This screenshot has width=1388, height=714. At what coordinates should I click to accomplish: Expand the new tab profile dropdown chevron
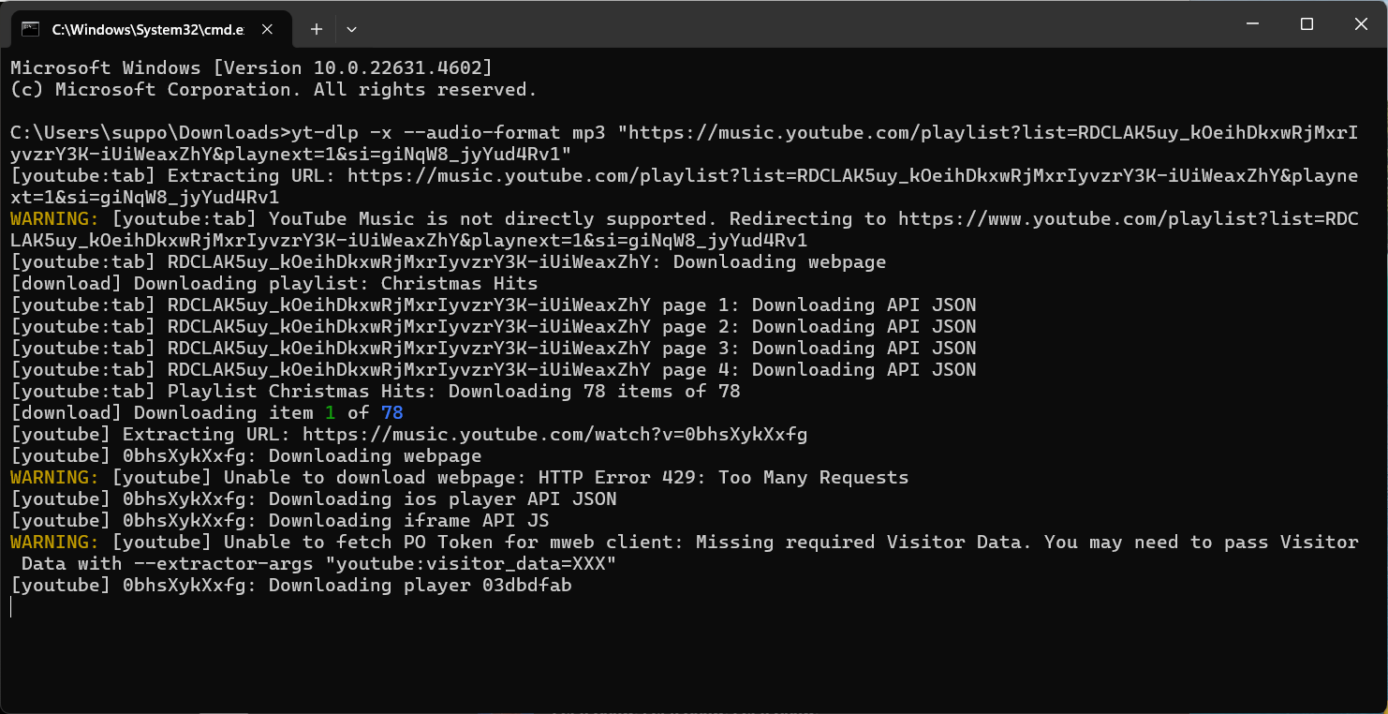(x=351, y=29)
